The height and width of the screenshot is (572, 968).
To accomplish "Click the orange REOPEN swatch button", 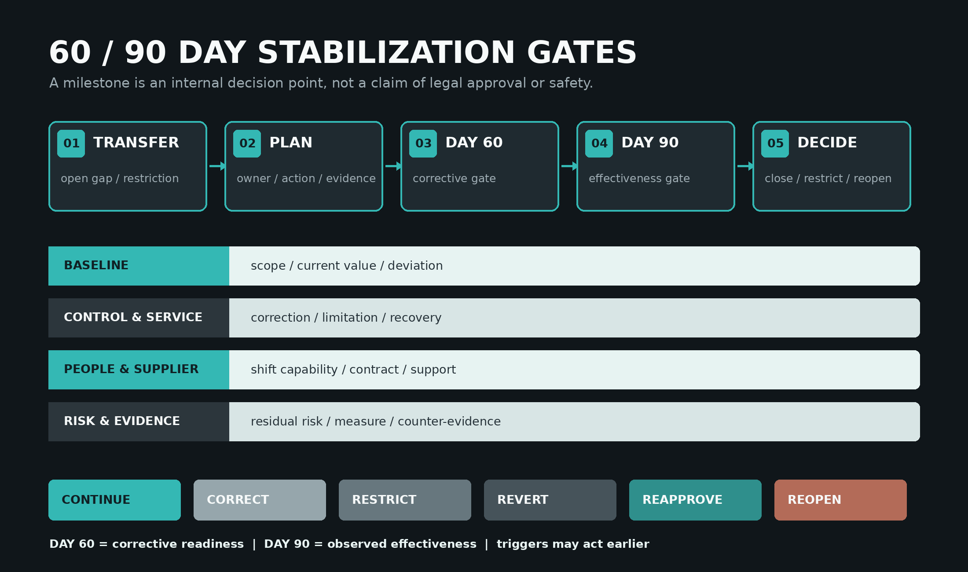I will pyautogui.click(x=840, y=500).
